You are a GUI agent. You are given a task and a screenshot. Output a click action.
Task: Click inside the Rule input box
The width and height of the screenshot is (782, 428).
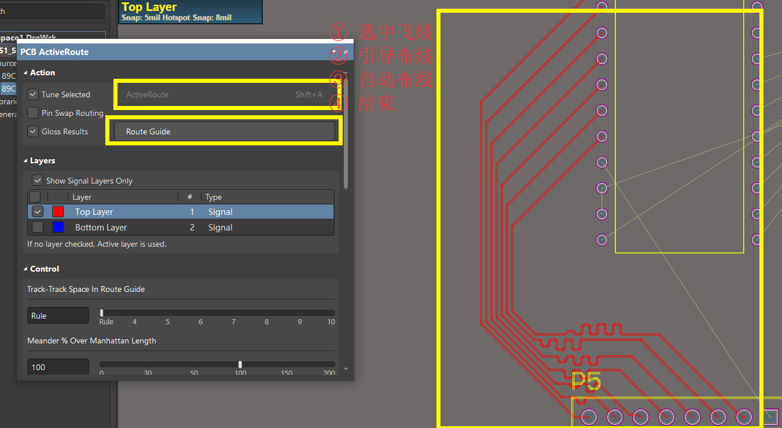click(x=57, y=315)
